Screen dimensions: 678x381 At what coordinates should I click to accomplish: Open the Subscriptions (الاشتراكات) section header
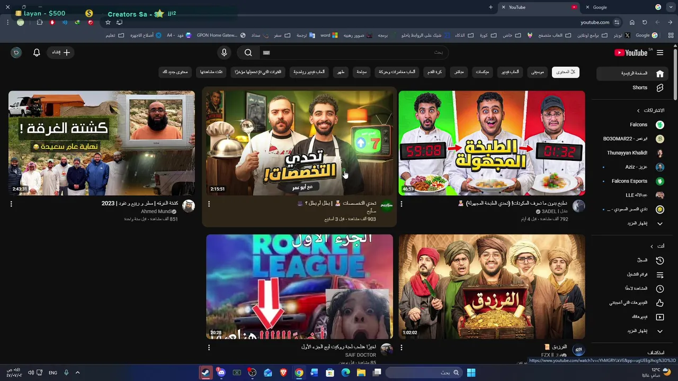tap(650, 111)
